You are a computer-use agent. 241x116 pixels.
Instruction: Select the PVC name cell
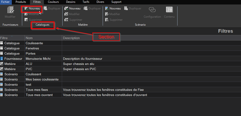[x=43, y=69]
